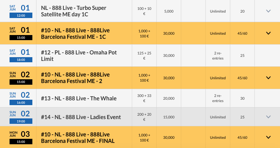Click the 19:00 time badge for Ladies Event
This screenshot has height=148, width=280.
click(x=21, y=121)
